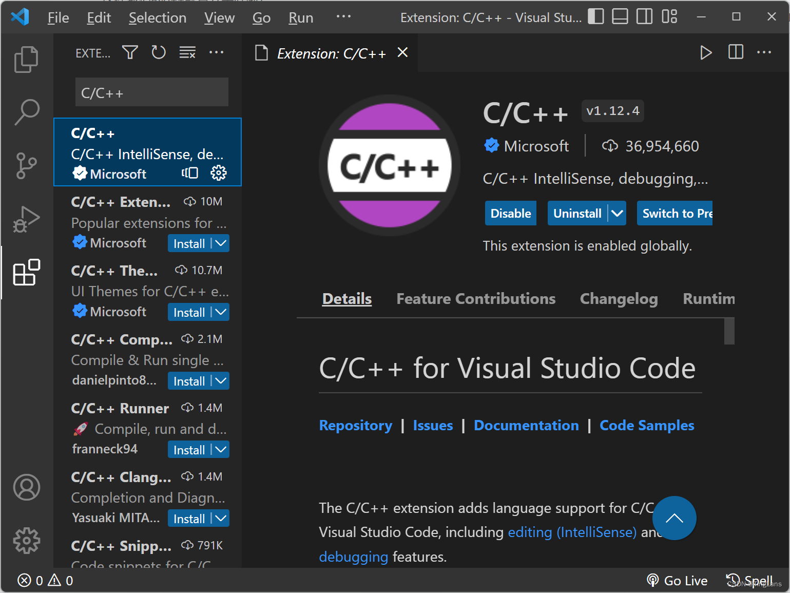The height and width of the screenshot is (593, 790).
Task: Click the filter extensions funnel icon
Action: pos(130,52)
